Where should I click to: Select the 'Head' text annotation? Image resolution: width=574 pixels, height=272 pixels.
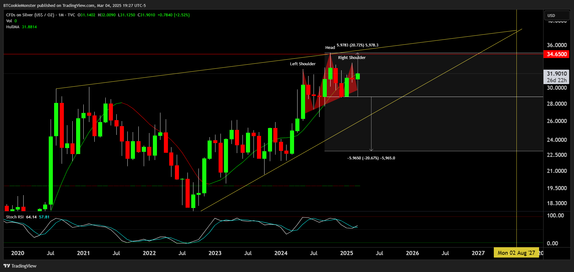click(x=330, y=47)
